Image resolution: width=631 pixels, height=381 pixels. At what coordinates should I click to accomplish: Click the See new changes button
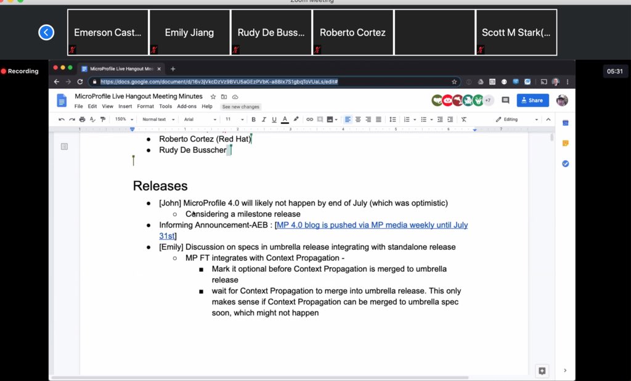241,107
